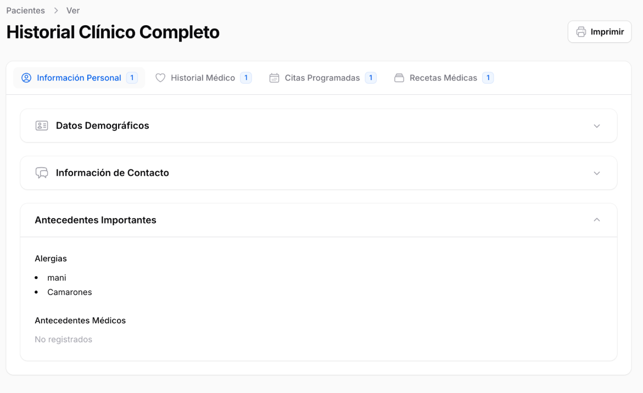The height and width of the screenshot is (393, 643).
Task: Click the count badge on Citas Programadas
Action: (371, 78)
